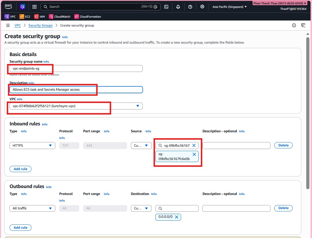
Task: Open the outbound All traffic type dropdown
Action: (32, 208)
